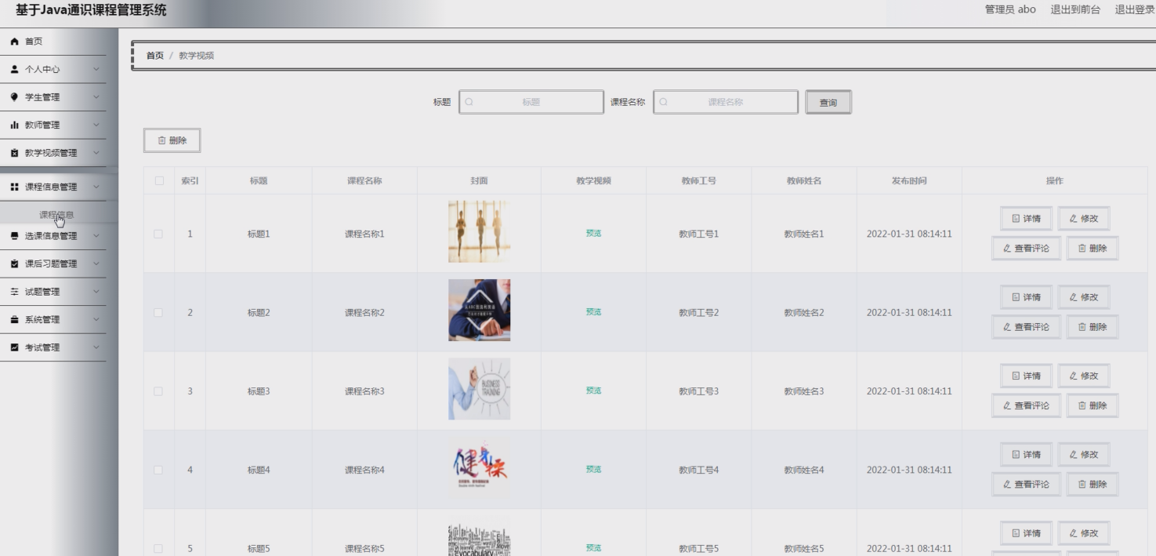This screenshot has height=556, width=1156.
Task: Click the briefcase icon beside 系统管理
Action: point(14,319)
